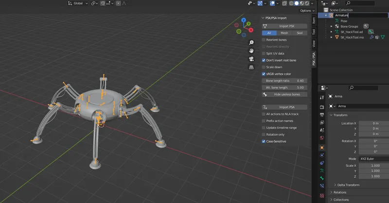Image resolution: width=389 pixels, height=203 pixels.
Task: Click the pan hand icon in the viewport
Action: click(251, 51)
